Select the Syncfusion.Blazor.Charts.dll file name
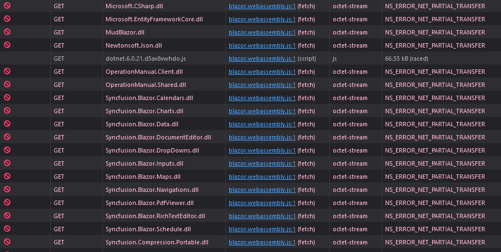 (x=144, y=111)
